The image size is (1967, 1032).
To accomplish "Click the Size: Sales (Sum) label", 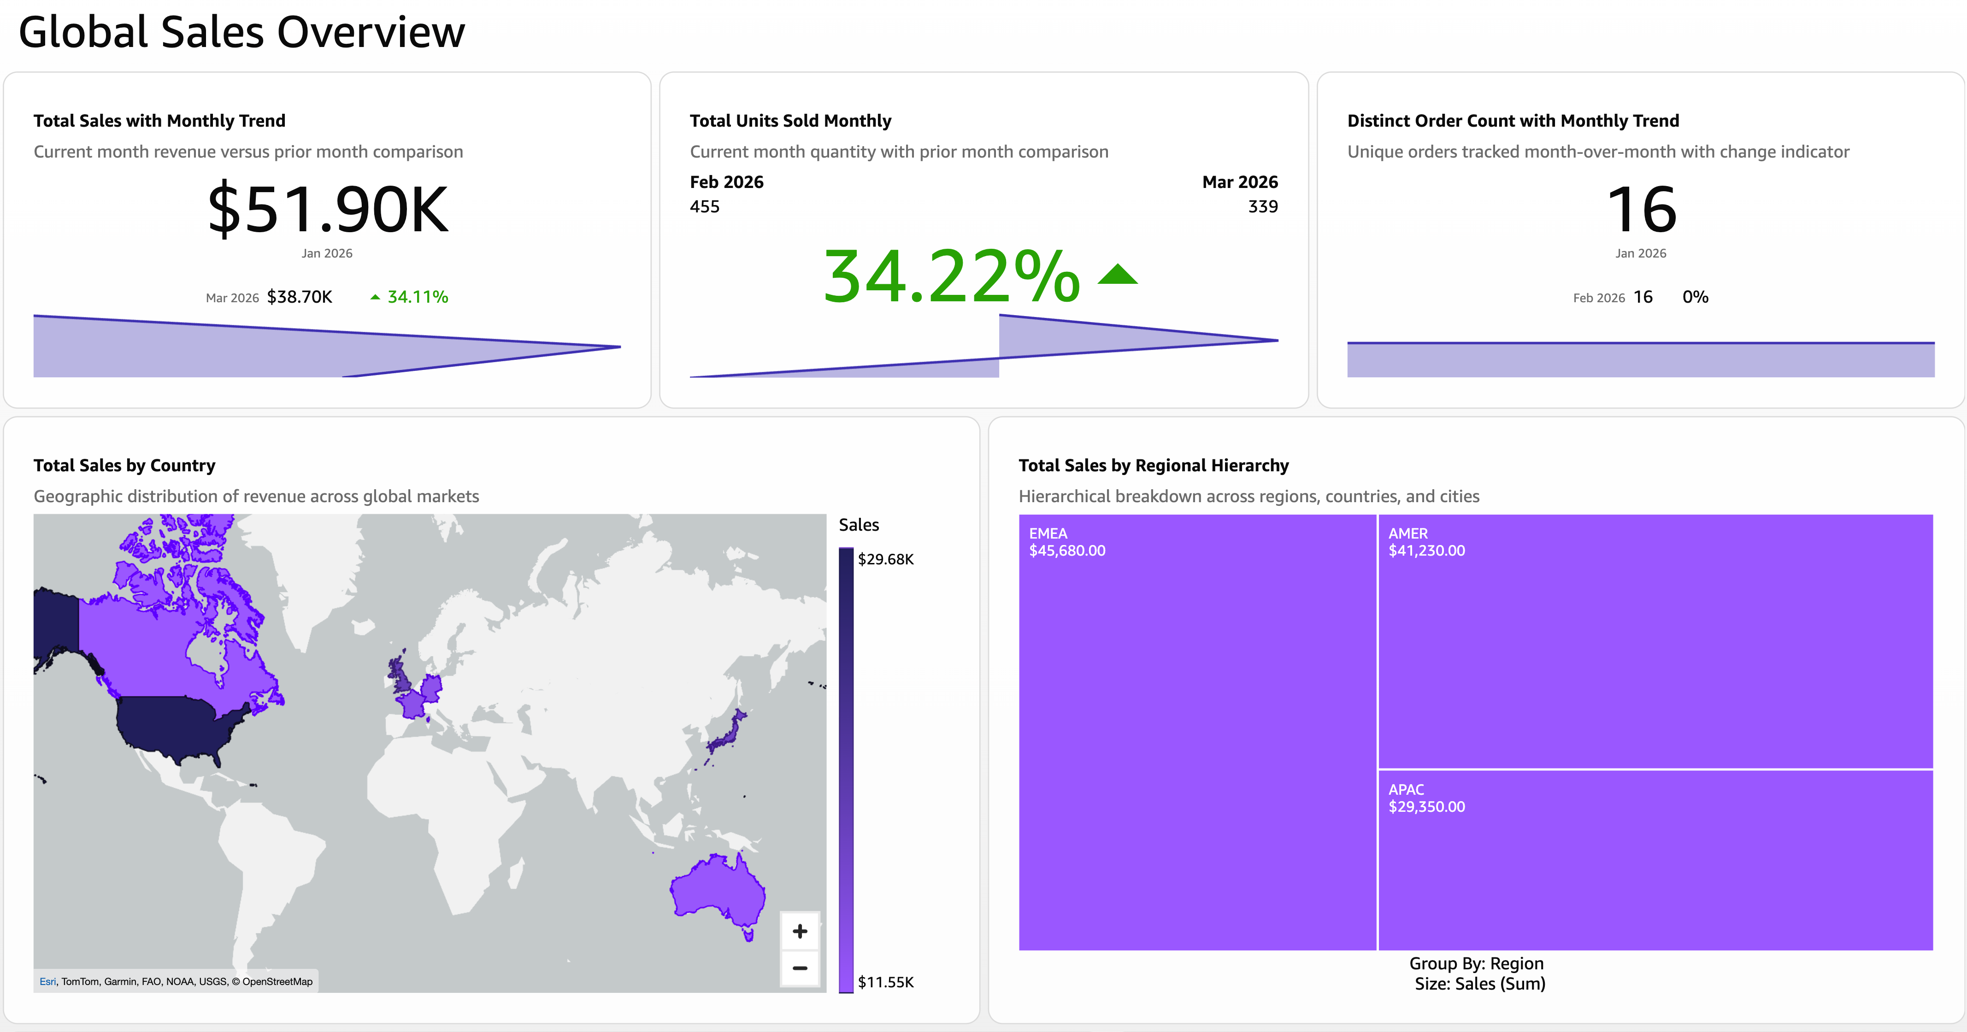I will (x=1480, y=984).
